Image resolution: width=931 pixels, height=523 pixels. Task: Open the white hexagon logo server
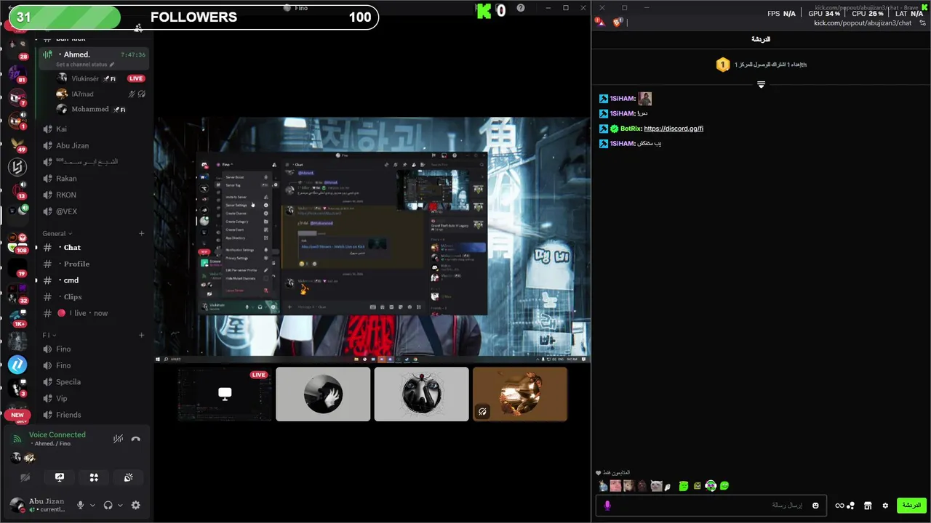coord(17,168)
